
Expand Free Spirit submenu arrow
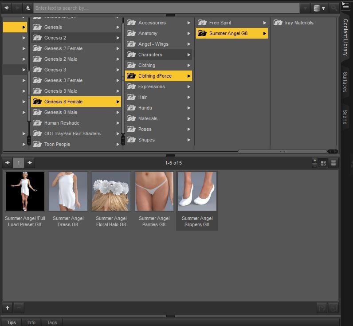pyautogui.click(x=264, y=23)
